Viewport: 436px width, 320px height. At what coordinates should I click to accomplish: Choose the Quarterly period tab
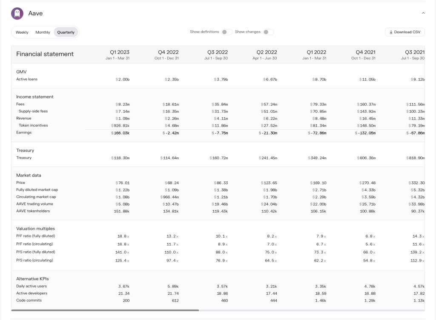[x=66, y=32]
